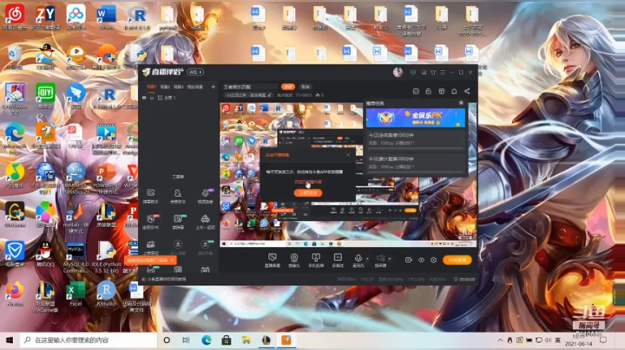The width and height of the screenshot is (625, 350).
Task: Open iQIYI desktop icon
Action: (x=45, y=96)
